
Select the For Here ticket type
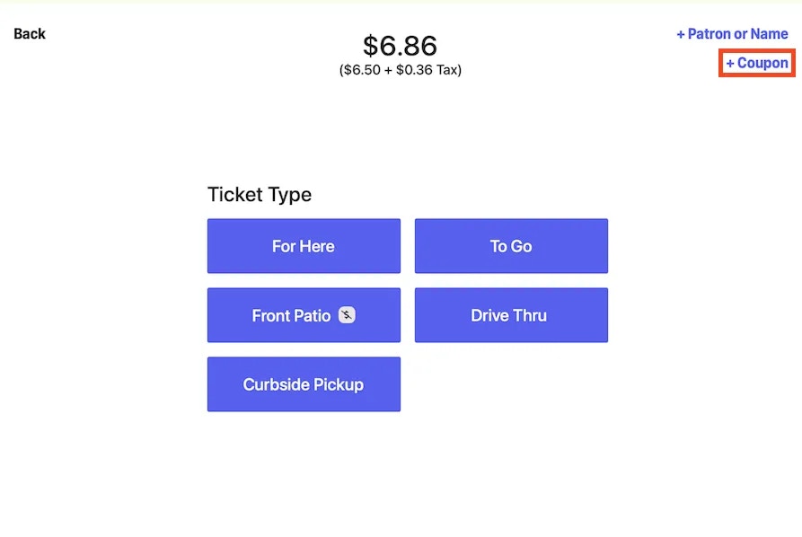point(304,246)
